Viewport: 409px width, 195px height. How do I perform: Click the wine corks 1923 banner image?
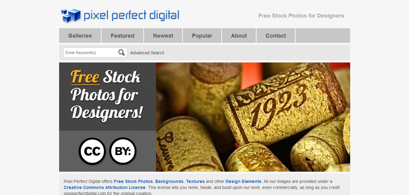click(x=253, y=117)
